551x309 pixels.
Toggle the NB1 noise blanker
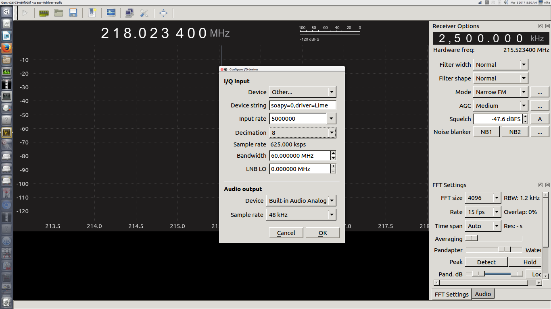(x=486, y=132)
